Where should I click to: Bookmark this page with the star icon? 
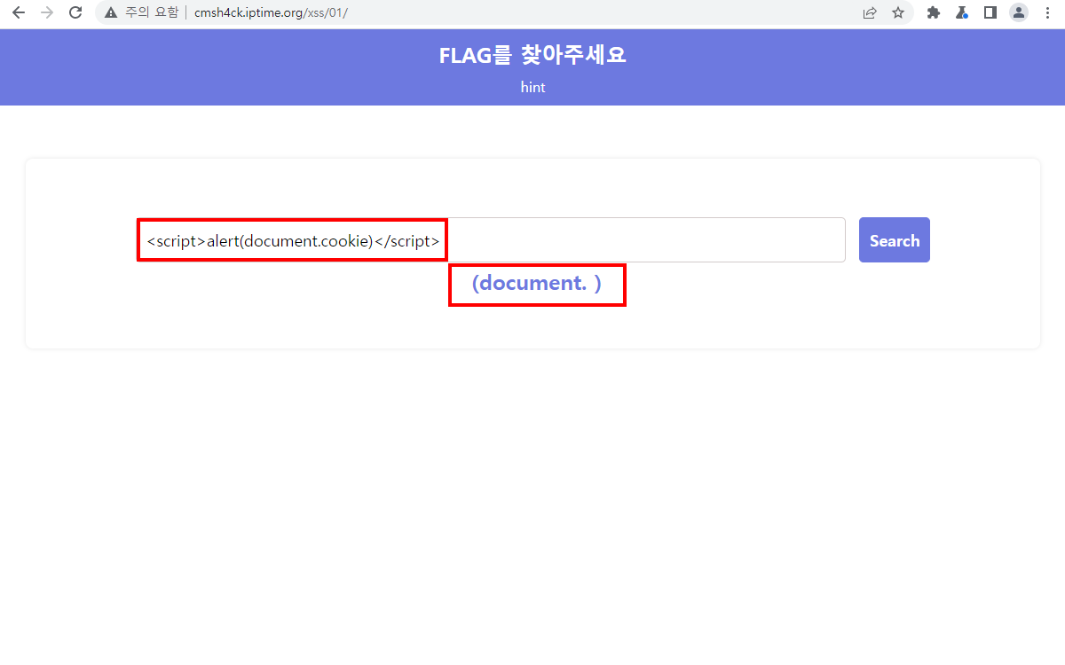pyautogui.click(x=898, y=12)
